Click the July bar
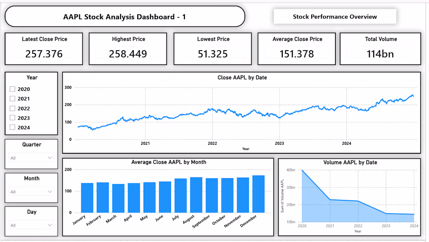This screenshot has height=242, width=429. point(181,196)
